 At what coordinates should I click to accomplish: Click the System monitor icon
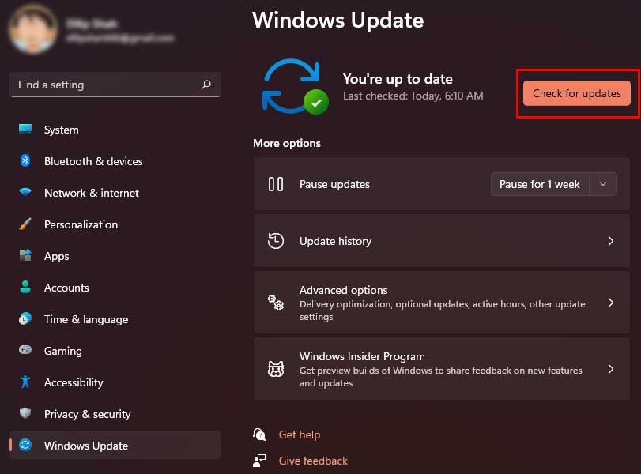pos(25,129)
